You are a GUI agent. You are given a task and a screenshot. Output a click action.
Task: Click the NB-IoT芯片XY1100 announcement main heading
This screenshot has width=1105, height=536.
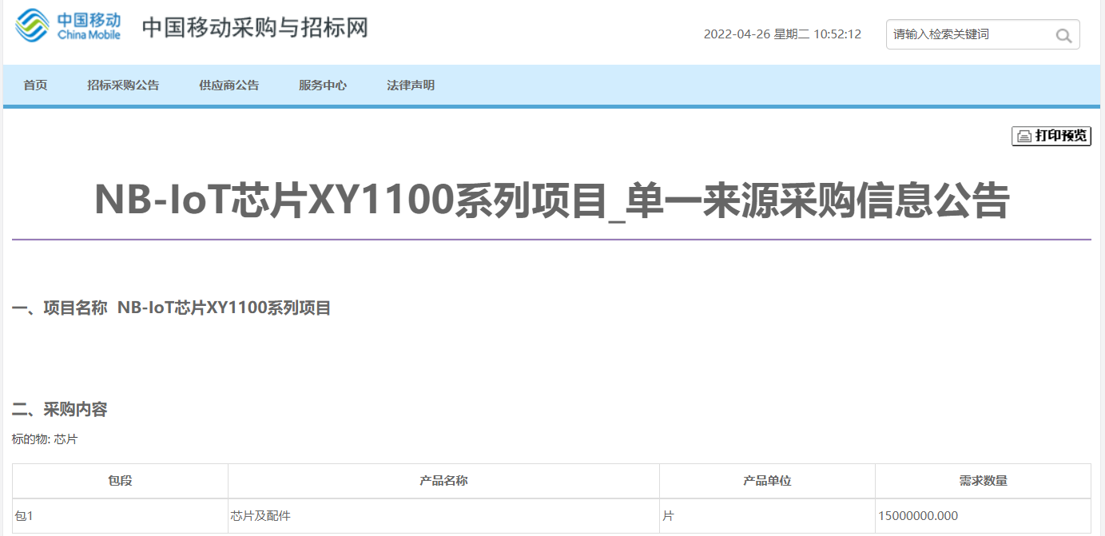551,201
